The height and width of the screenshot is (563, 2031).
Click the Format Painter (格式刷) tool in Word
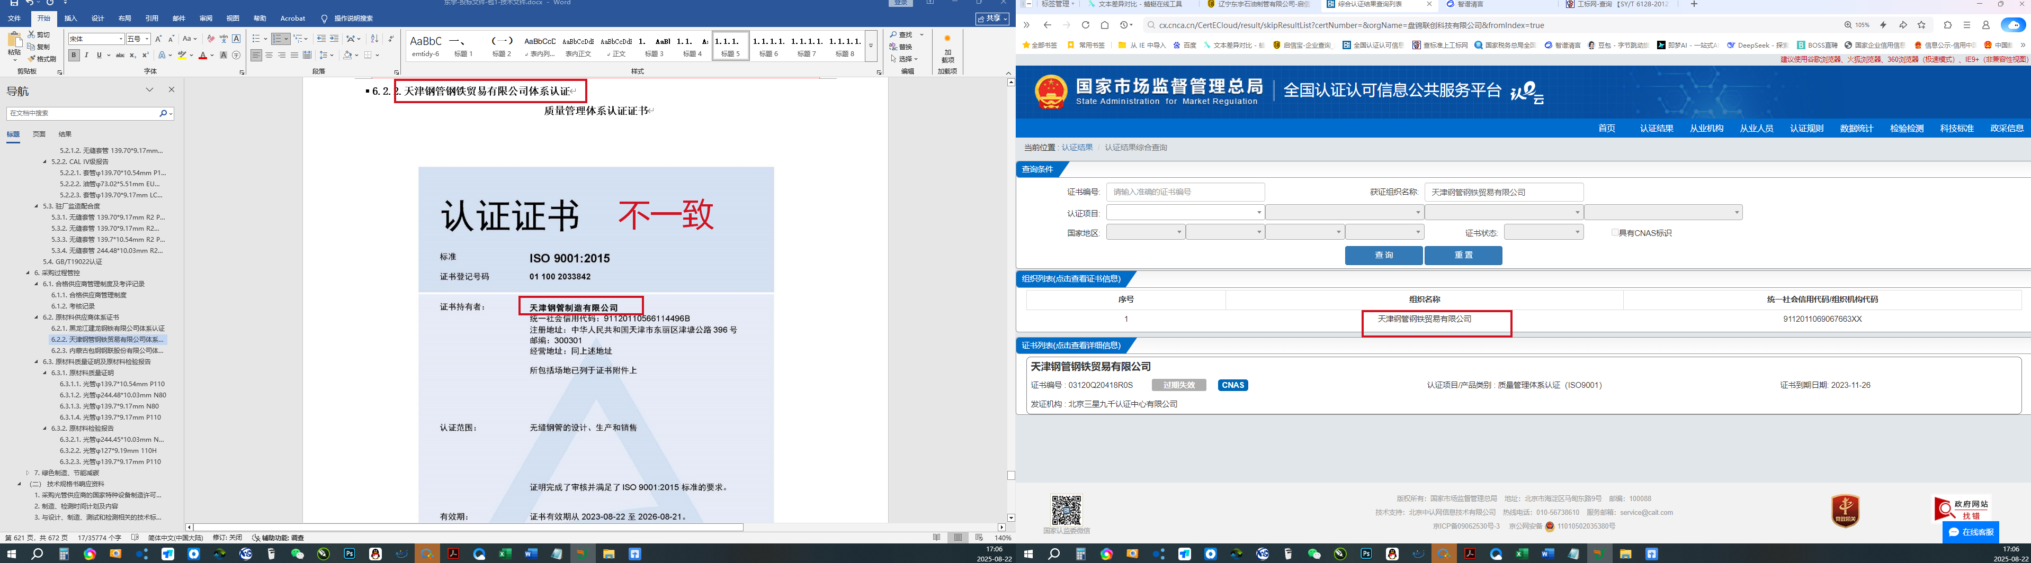tap(42, 59)
